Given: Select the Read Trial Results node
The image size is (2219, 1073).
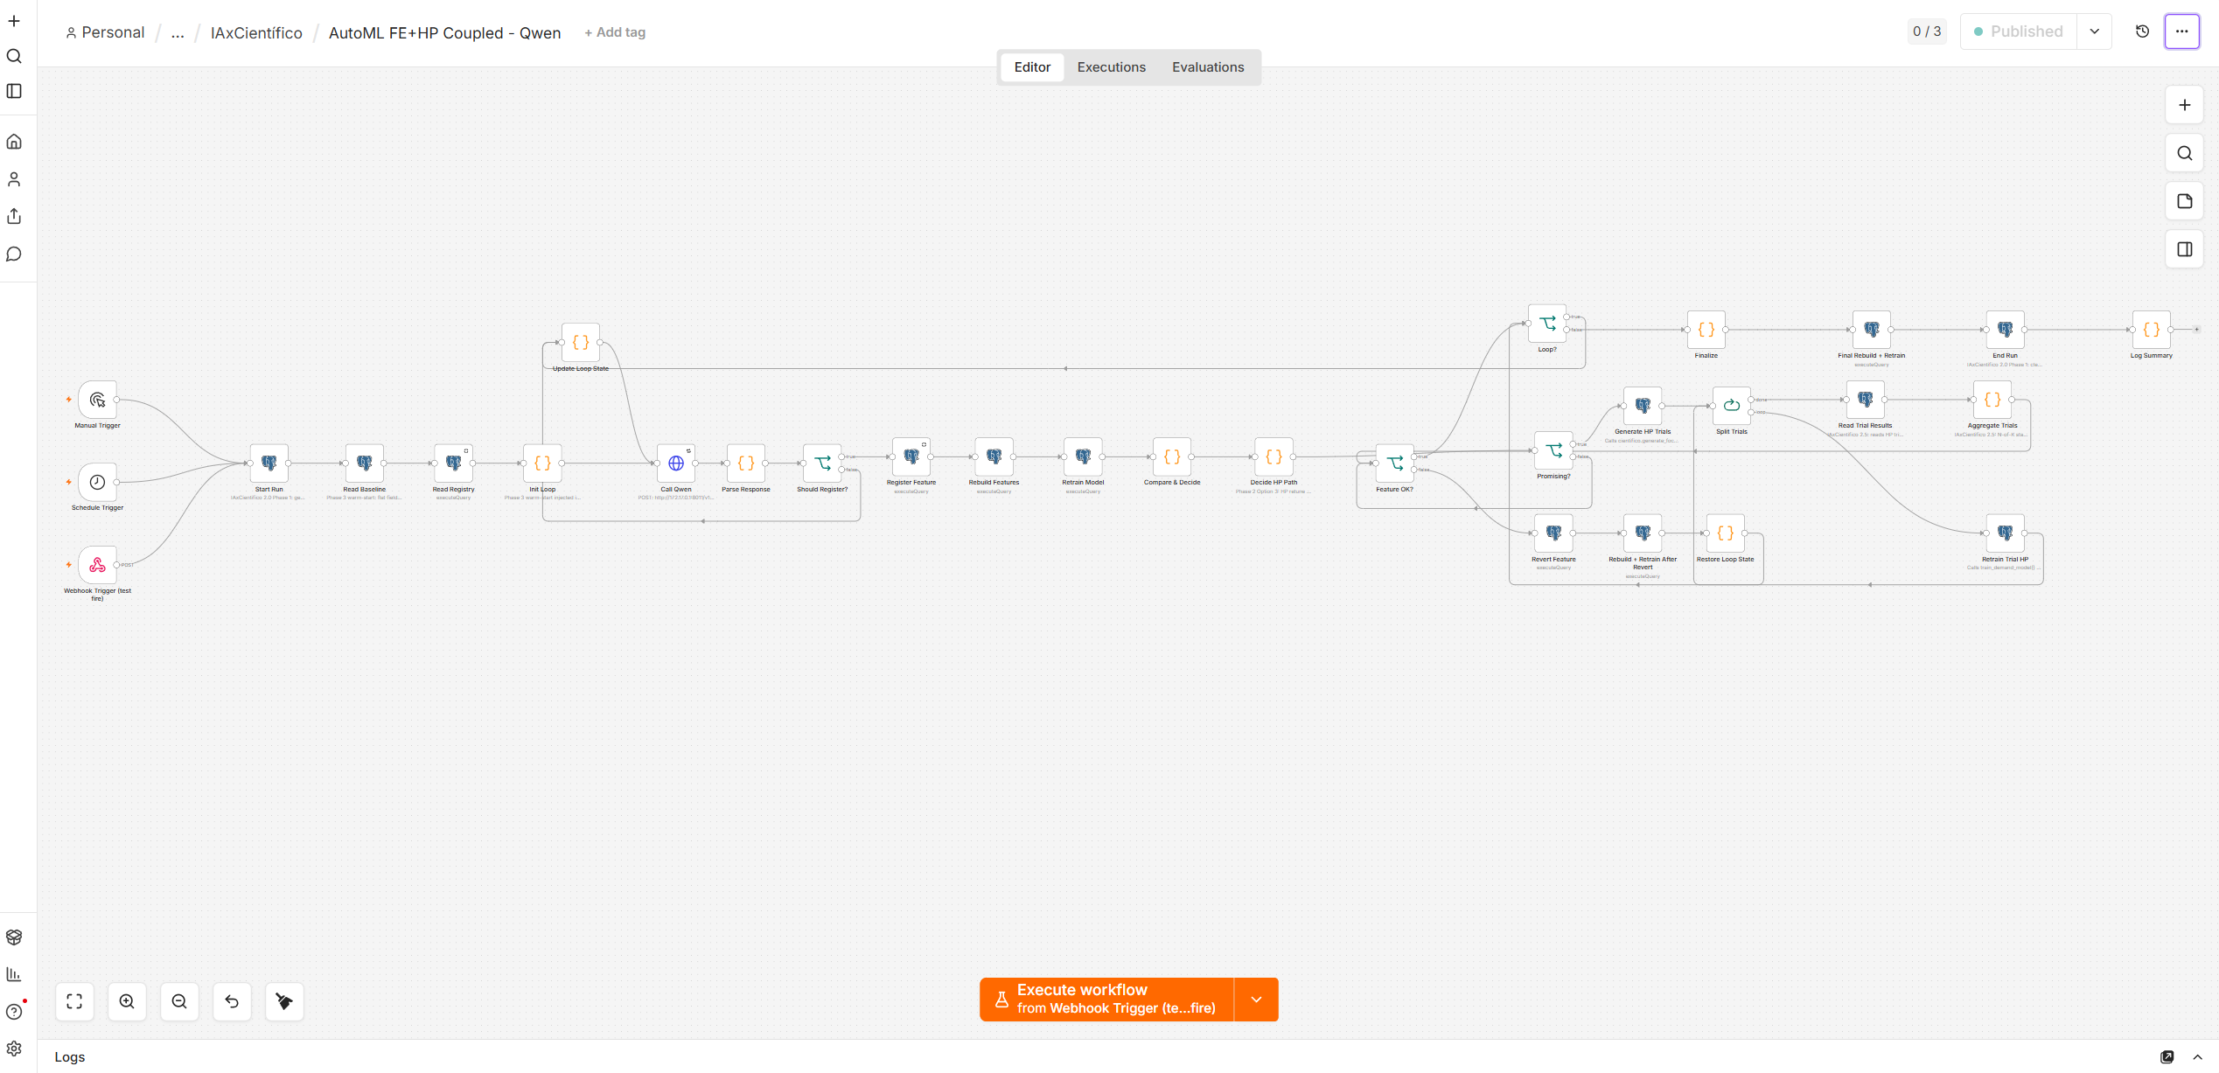Looking at the screenshot, I should (x=1866, y=400).
